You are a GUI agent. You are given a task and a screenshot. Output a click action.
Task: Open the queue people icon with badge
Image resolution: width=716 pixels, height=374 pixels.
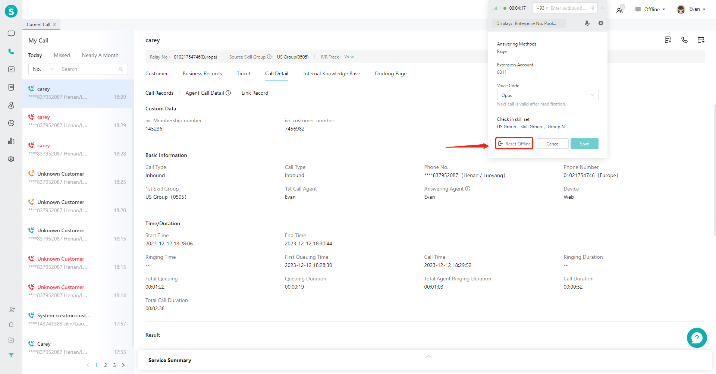pyautogui.click(x=620, y=9)
